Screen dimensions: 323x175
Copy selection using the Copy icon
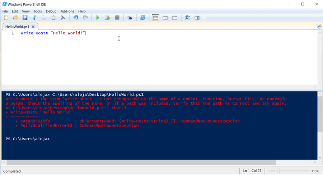[x=44, y=18]
